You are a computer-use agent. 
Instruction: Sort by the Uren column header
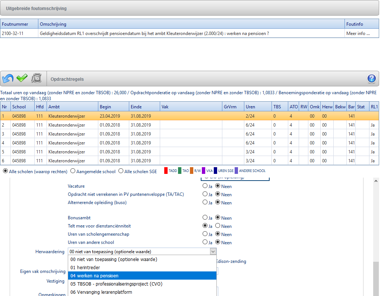258,106
